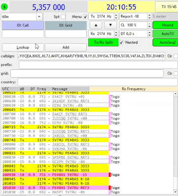Viewport: 178px width, 196px height.
Task: Click the DX Grid label button
Action: pos(66,26)
